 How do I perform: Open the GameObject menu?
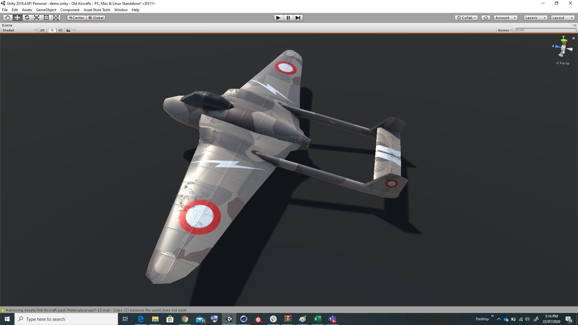click(x=46, y=10)
